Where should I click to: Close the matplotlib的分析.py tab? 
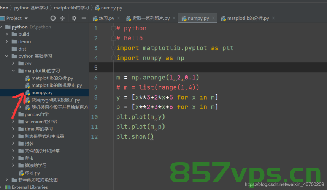[273, 18]
